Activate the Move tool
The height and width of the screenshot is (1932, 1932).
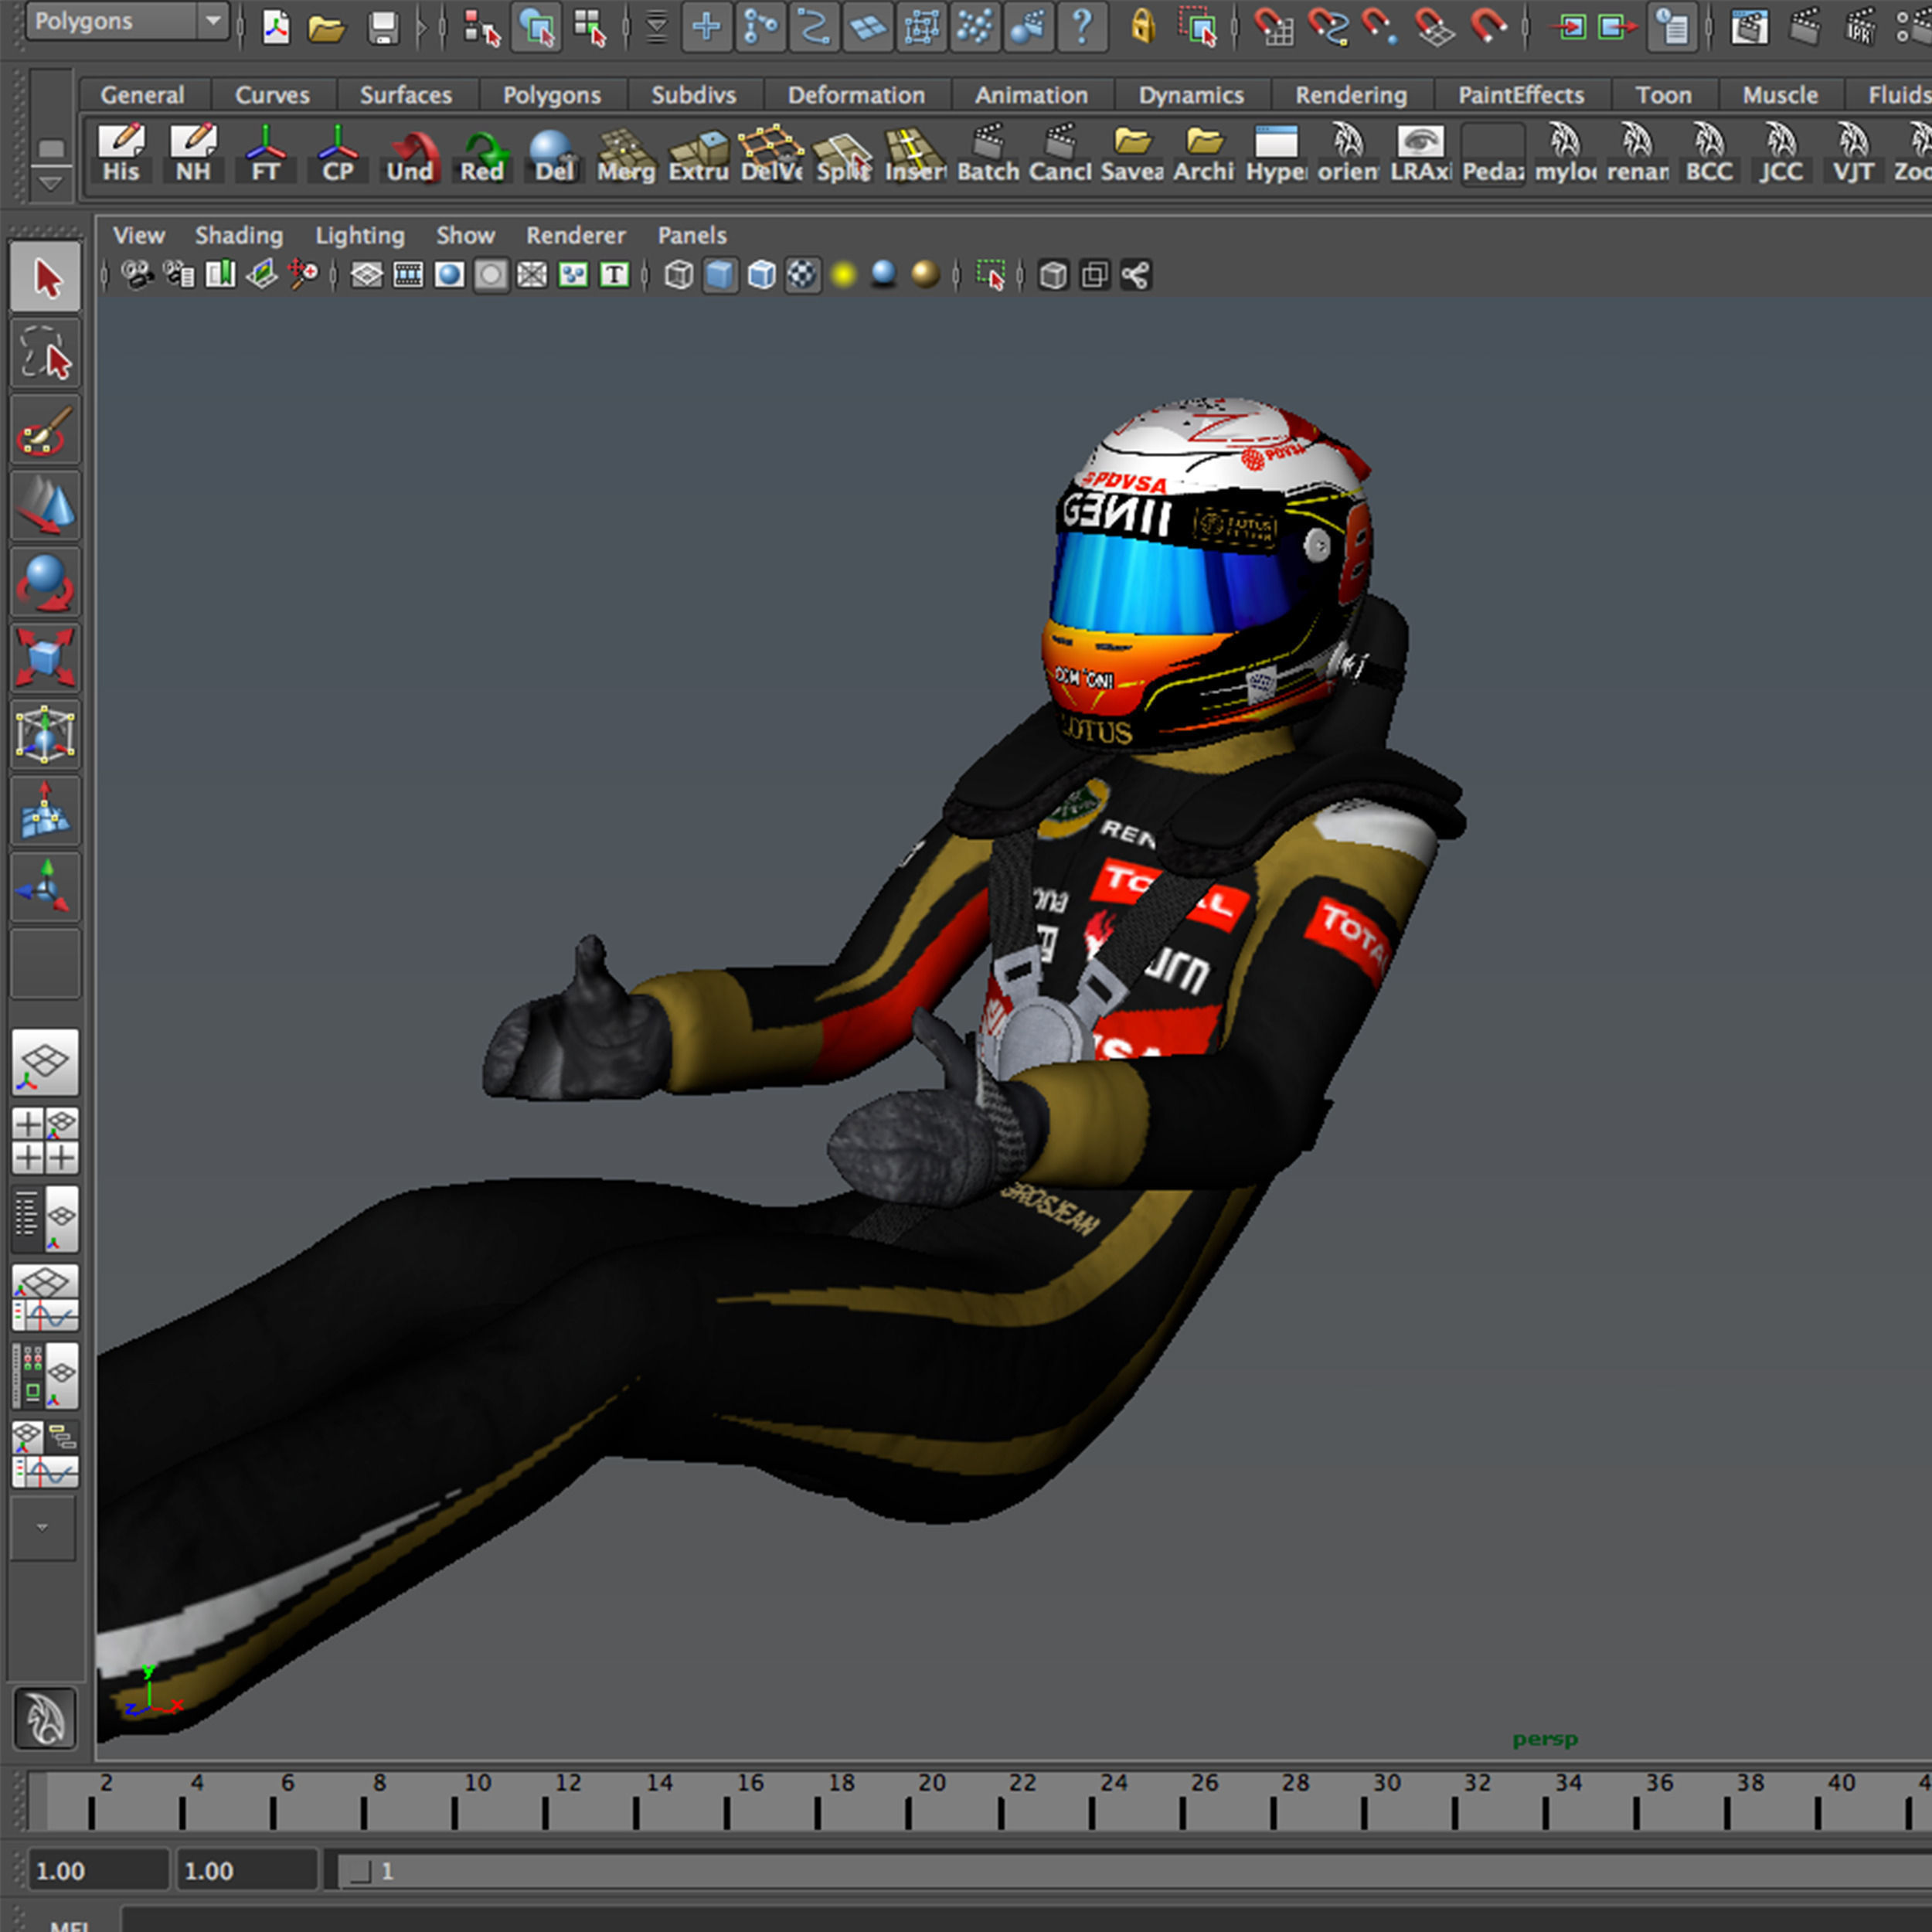(x=46, y=506)
